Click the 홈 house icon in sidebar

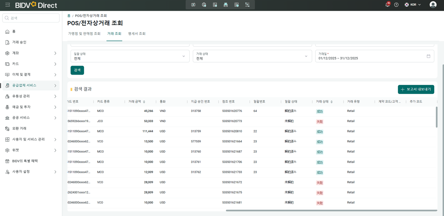click(x=7, y=31)
